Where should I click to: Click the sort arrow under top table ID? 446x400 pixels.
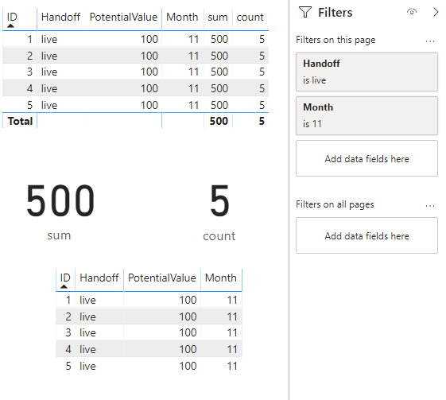[x=11, y=26]
